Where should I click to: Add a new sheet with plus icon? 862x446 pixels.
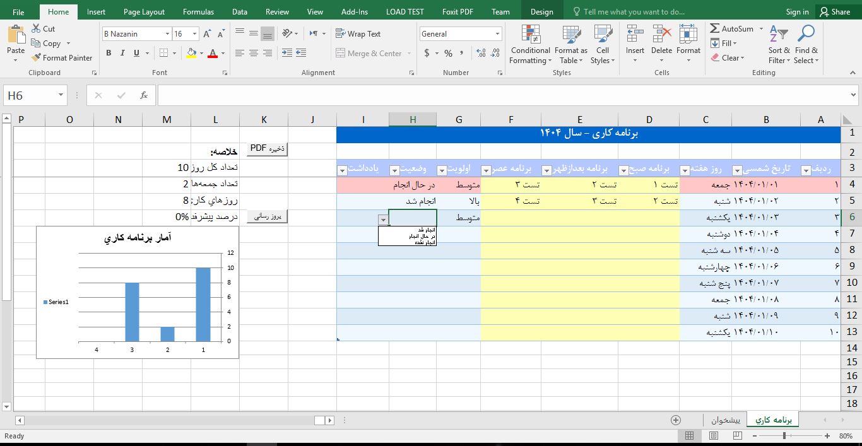coord(676,420)
